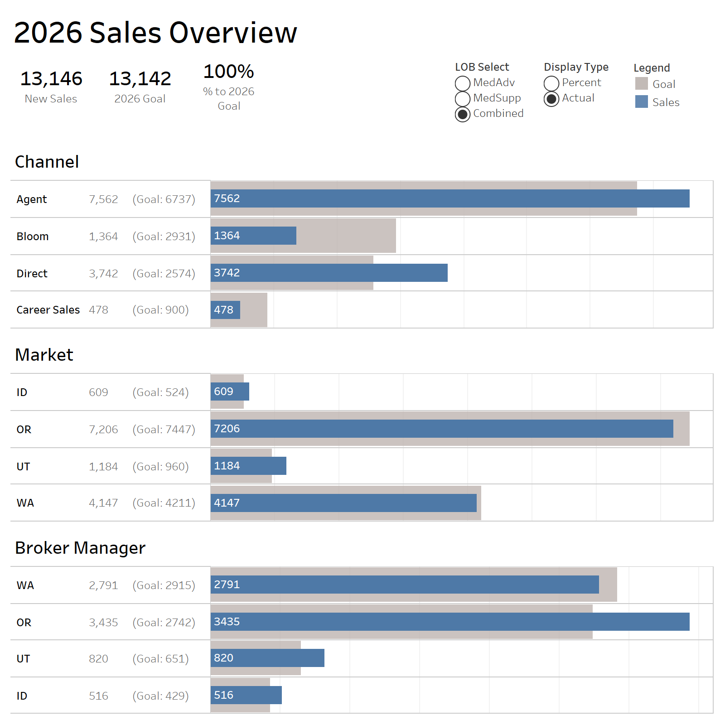Click the New Sales KPI number

[x=51, y=78]
